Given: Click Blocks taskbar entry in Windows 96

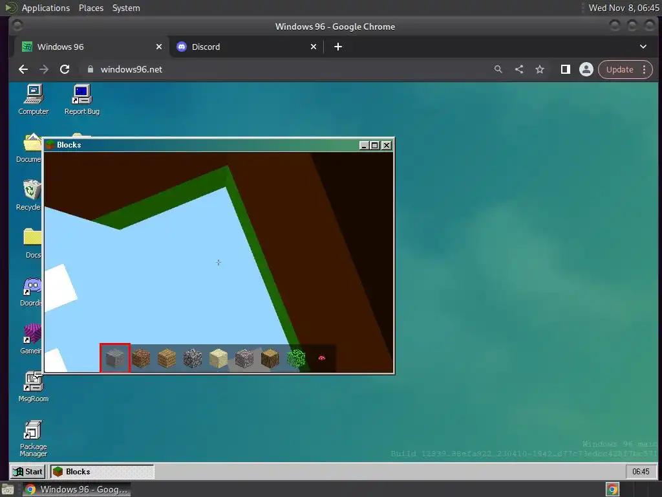Looking at the screenshot, I should click(102, 472).
